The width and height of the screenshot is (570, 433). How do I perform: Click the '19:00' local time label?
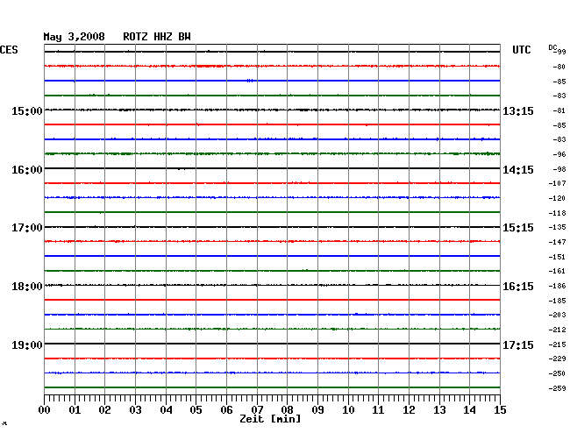pos(27,344)
